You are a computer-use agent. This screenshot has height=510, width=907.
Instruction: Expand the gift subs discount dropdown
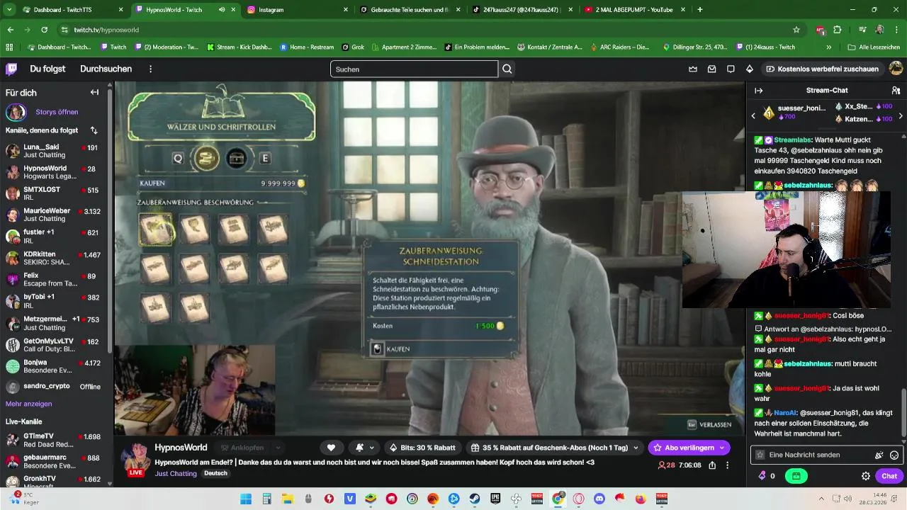pyautogui.click(x=636, y=448)
